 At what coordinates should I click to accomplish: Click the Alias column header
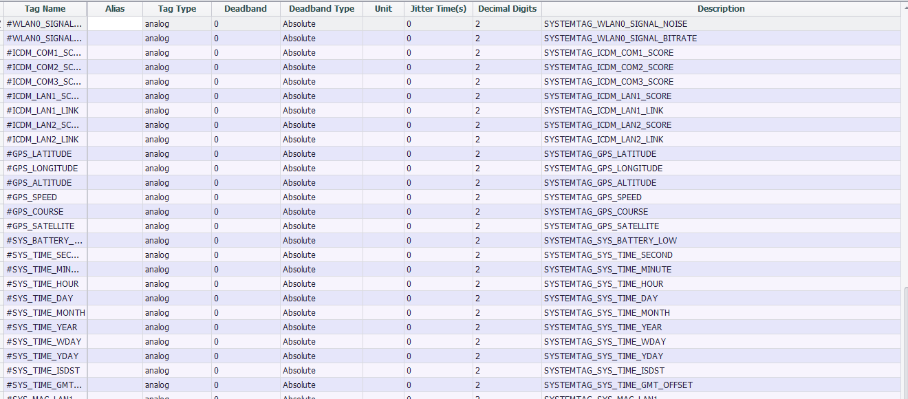115,9
